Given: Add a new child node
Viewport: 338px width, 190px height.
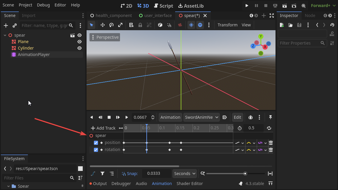Looking at the screenshot, I should tap(6, 26).
